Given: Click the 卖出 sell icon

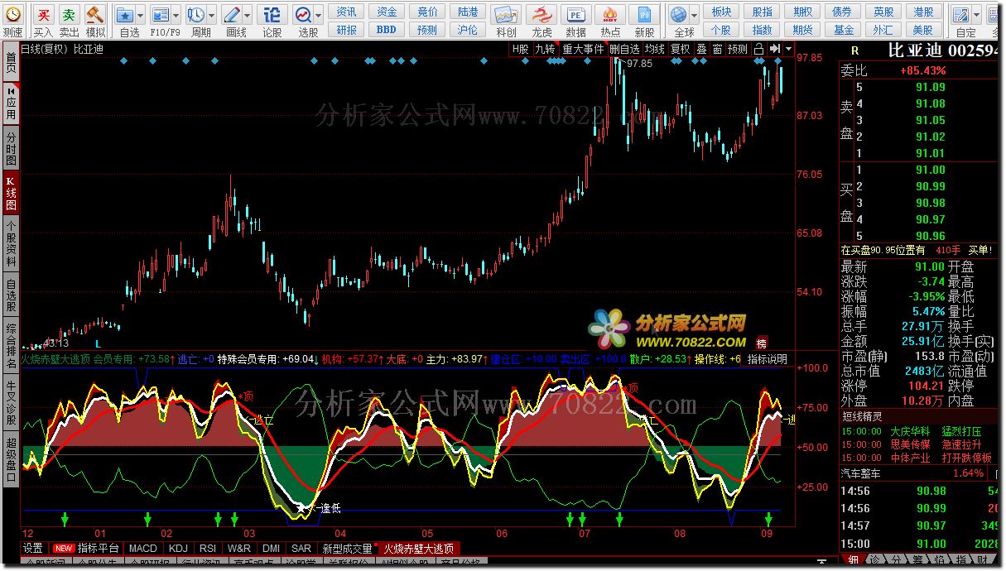Looking at the screenshot, I should click(x=70, y=14).
